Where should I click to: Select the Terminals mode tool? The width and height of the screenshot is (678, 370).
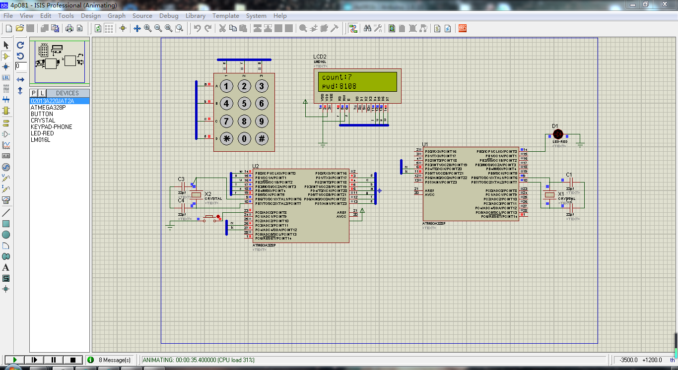pos(6,123)
